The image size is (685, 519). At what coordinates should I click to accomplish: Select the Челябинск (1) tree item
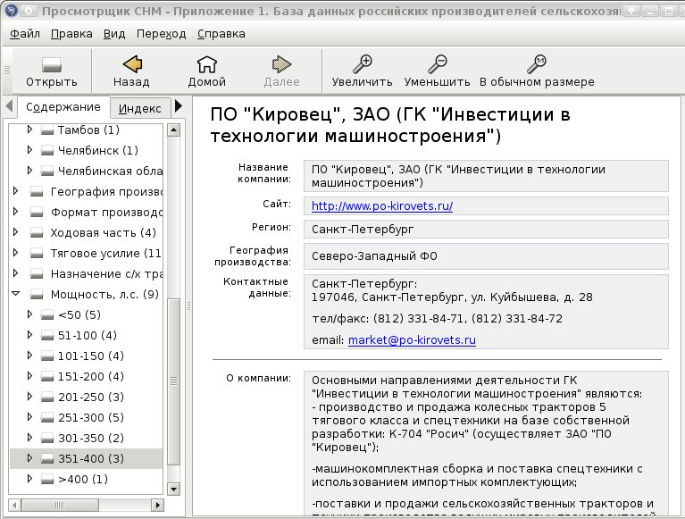98,151
